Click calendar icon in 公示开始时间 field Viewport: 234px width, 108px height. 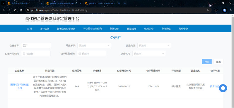[24, 54]
